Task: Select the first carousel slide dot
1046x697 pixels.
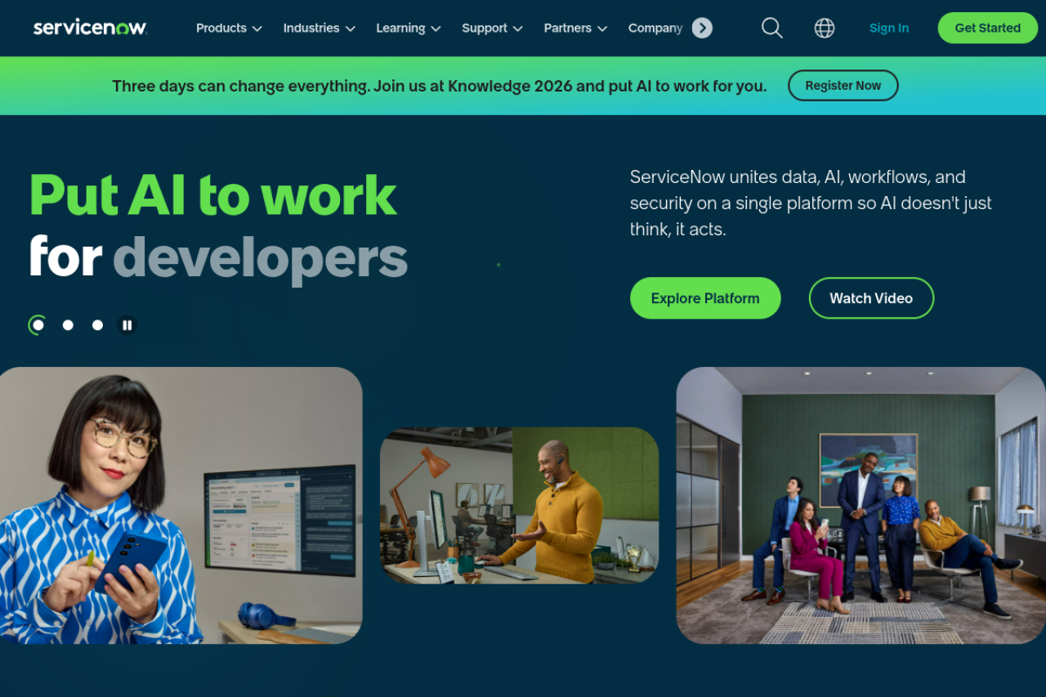Action: click(38, 325)
